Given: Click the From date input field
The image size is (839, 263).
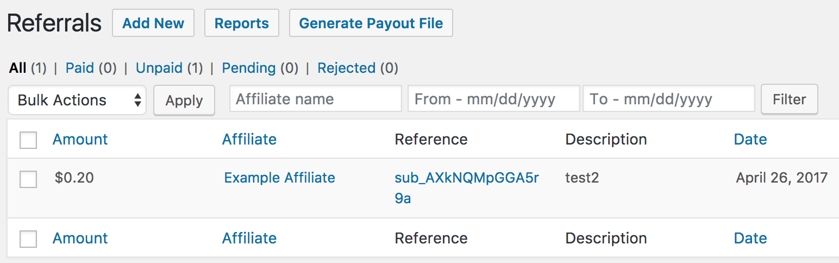Looking at the screenshot, I should (494, 99).
